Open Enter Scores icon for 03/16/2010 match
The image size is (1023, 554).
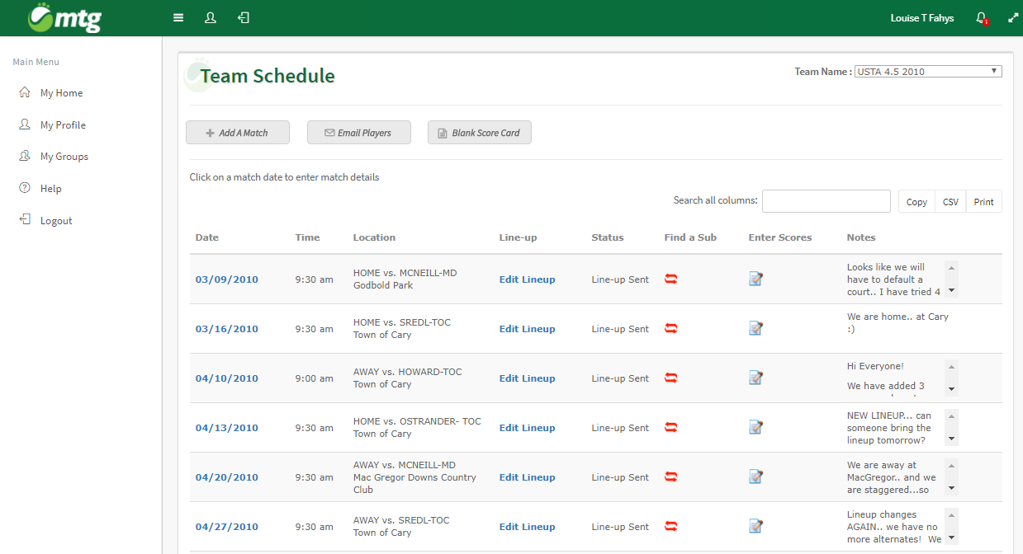(755, 329)
